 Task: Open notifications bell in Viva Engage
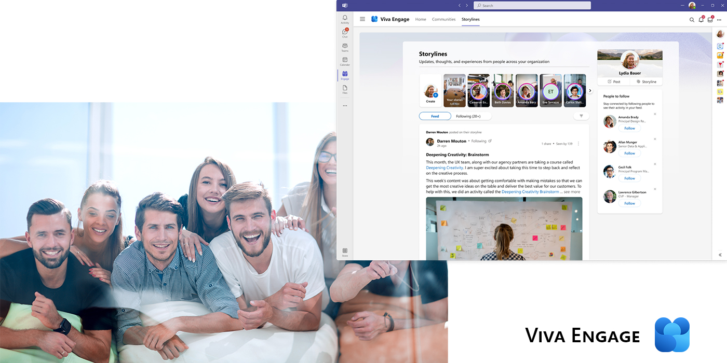pyautogui.click(x=701, y=20)
